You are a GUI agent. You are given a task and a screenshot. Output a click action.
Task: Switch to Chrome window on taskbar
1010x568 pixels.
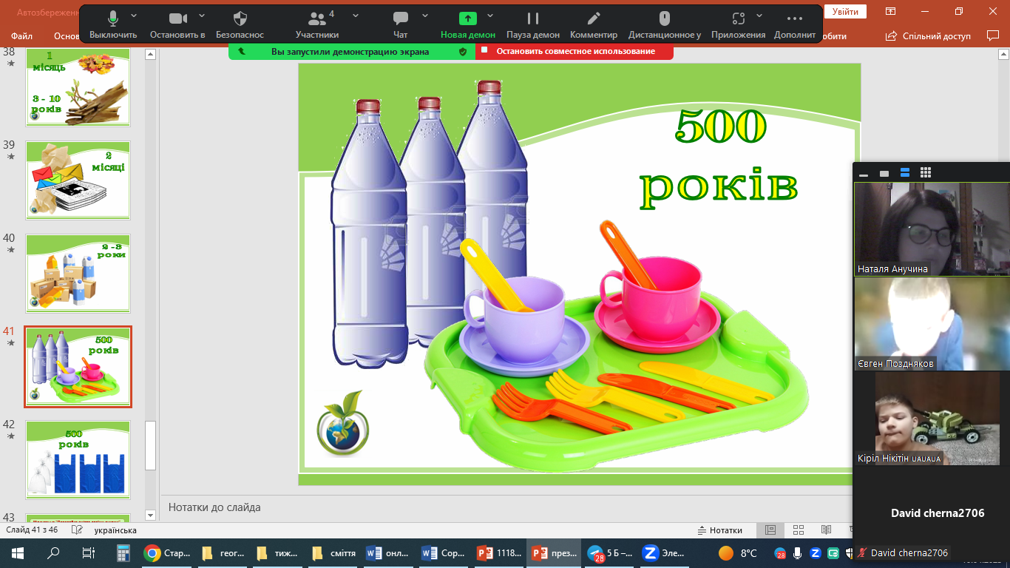point(168,552)
